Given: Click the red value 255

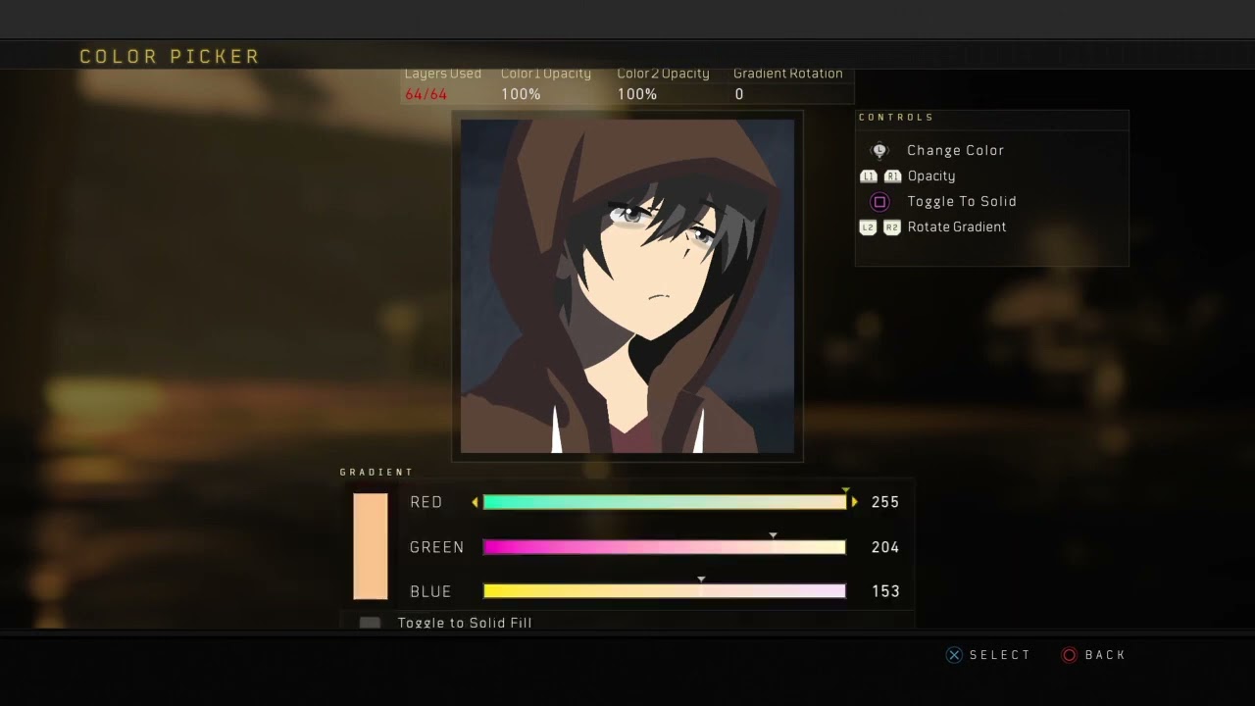Looking at the screenshot, I should (x=885, y=502).
